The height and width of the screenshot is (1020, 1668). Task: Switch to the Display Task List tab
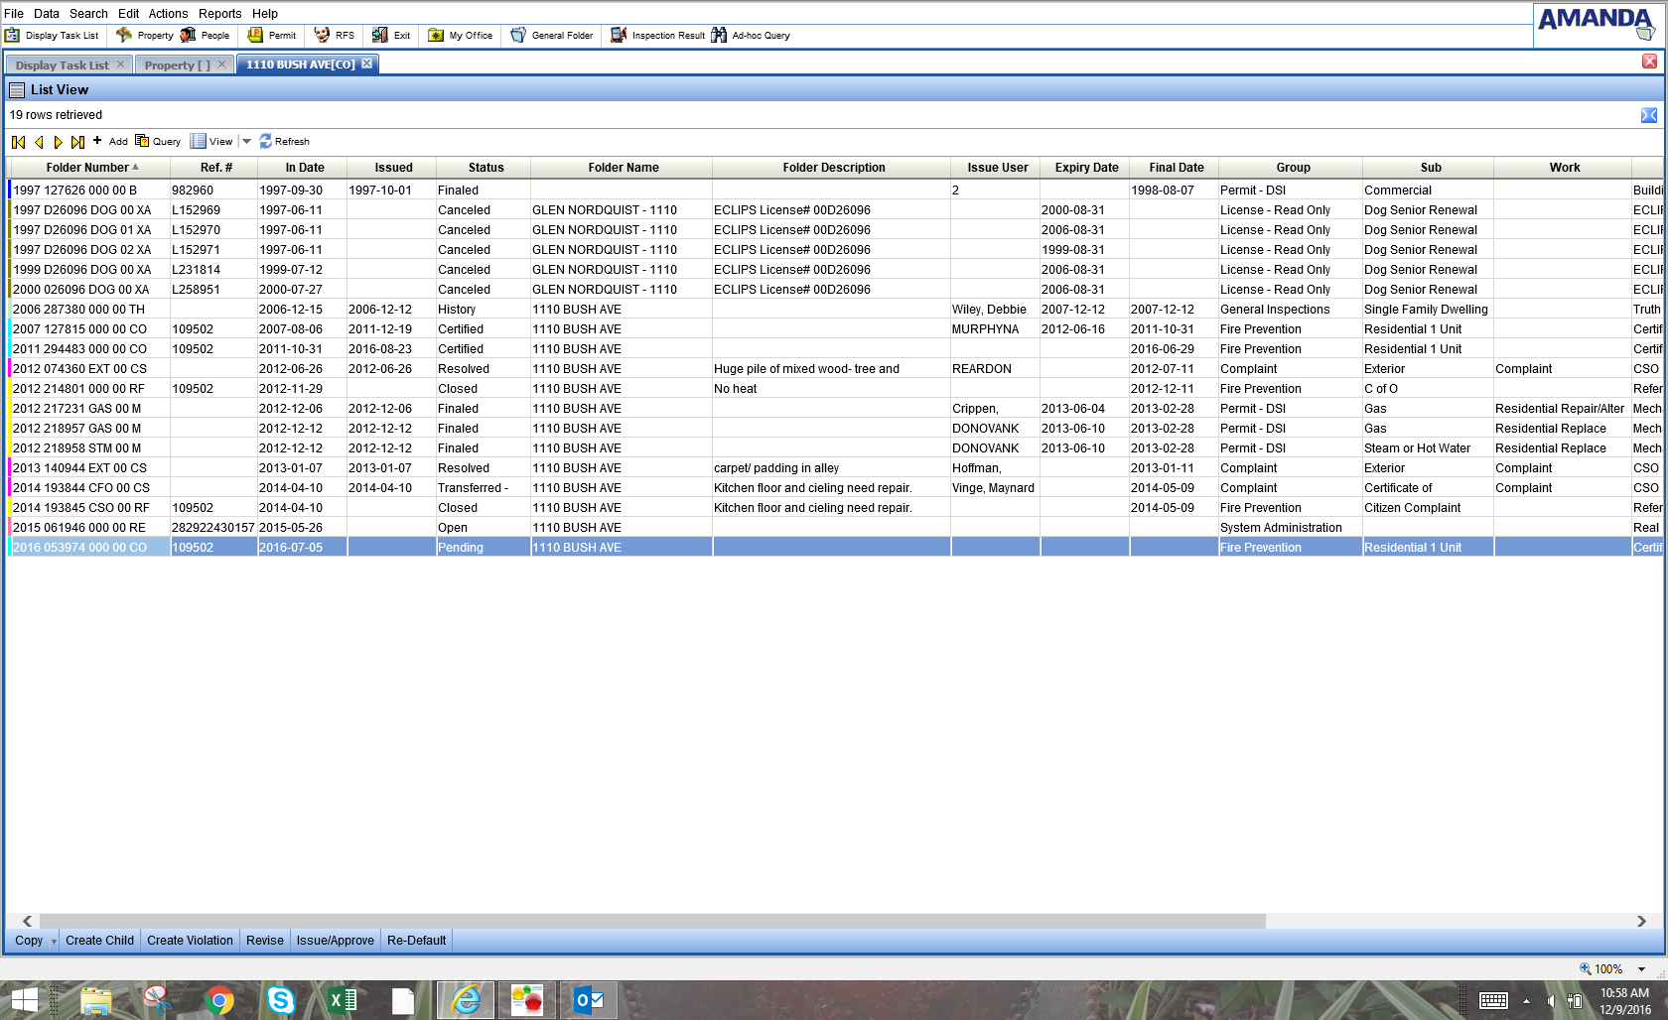(x=62, y=65)
